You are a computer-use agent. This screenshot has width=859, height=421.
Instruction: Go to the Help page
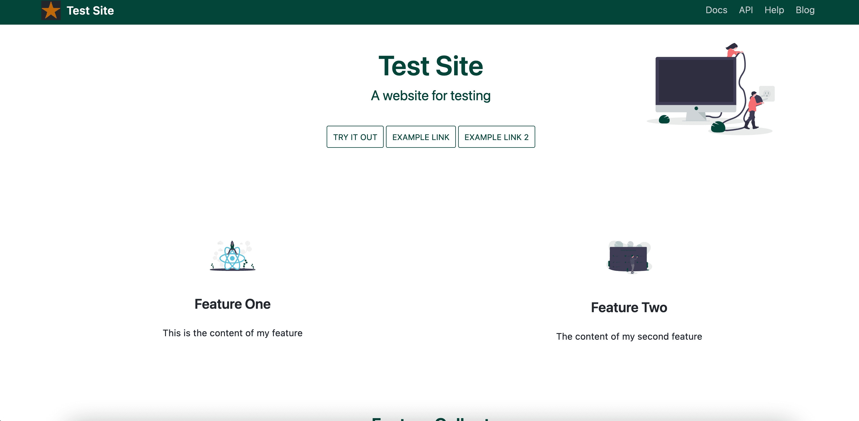click(774, 10)
